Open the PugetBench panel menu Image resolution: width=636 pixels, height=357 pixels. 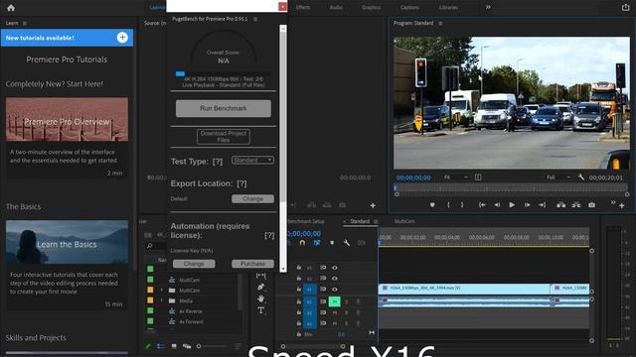point(255,19)
